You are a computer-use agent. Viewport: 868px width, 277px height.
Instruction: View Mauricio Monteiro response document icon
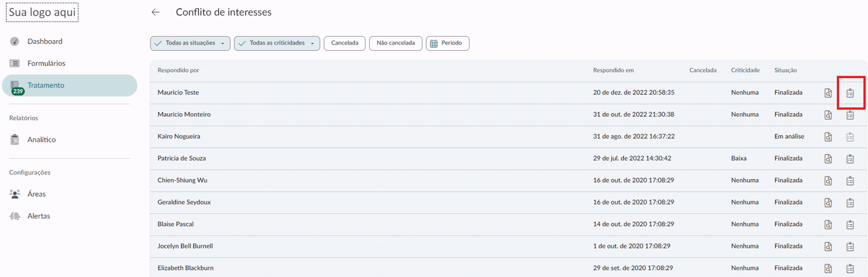point(828,115)
